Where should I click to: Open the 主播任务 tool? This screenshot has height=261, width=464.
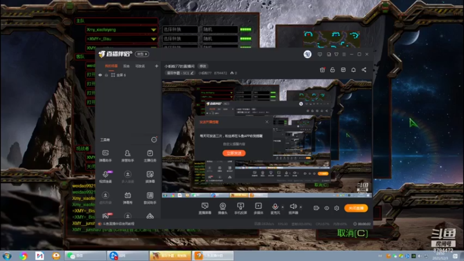pyautogui.click(x=150, y=156)
